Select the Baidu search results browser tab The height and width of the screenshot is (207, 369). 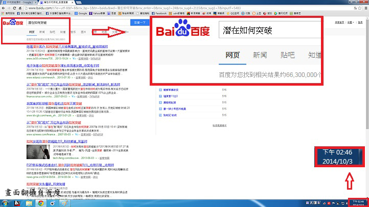tap(57, 2)
